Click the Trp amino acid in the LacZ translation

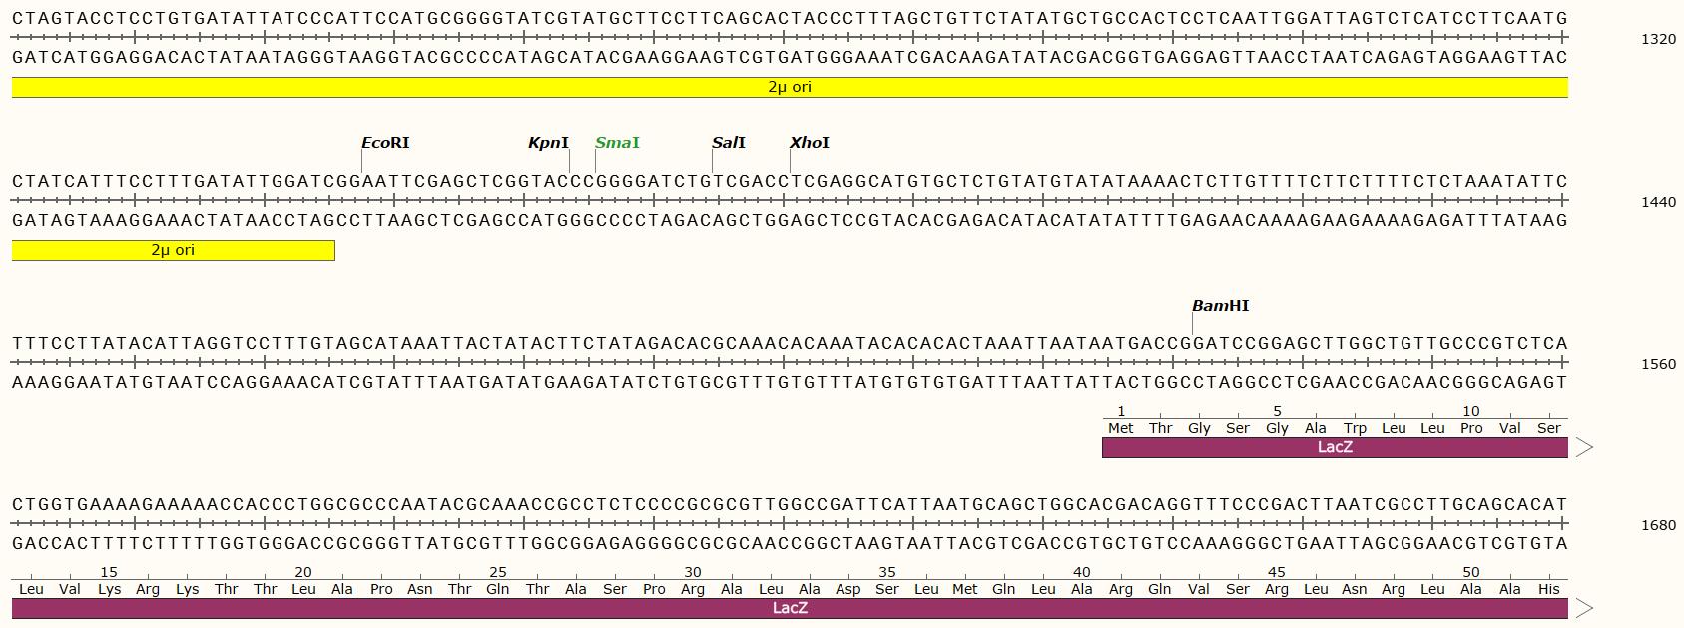click(1355, 428)
